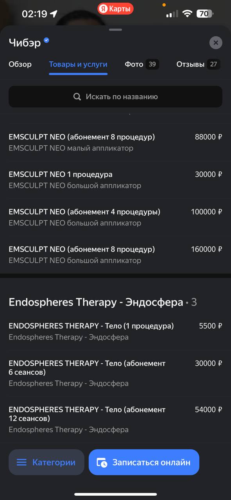
Task: Open the Отзывы tab with 27 reviews
Action: [x=199, y=64]
